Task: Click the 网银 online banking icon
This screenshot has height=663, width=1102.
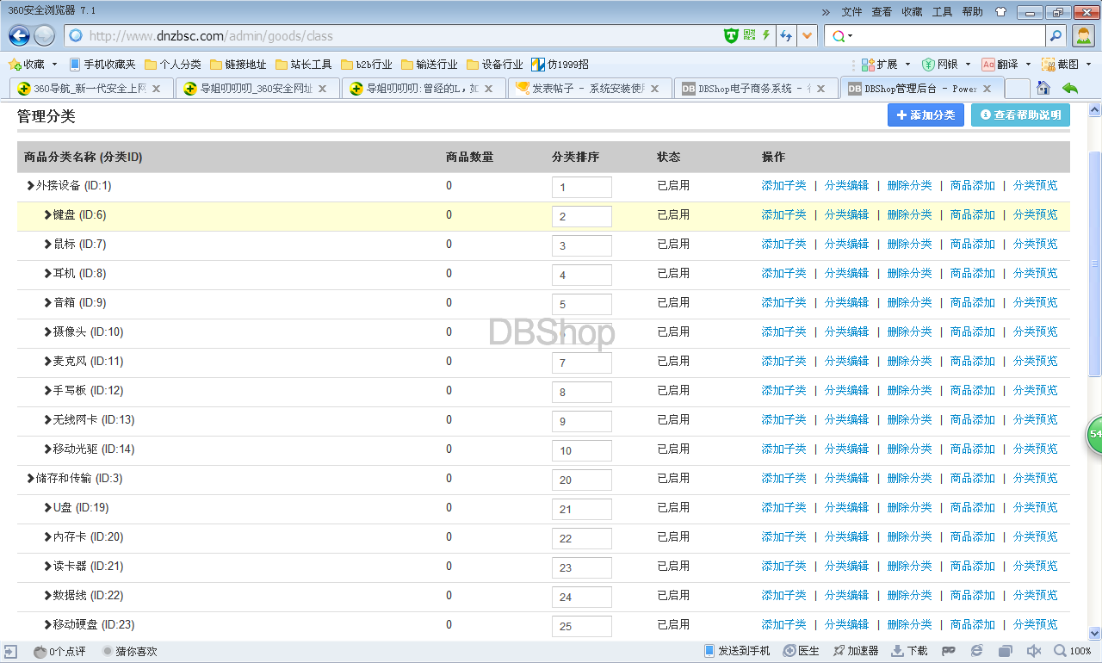Action: [x=940, y=65]
